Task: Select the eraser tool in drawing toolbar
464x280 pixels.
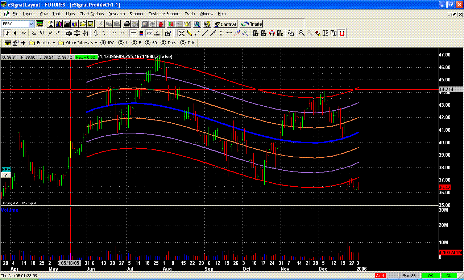Action: (318, 33)
